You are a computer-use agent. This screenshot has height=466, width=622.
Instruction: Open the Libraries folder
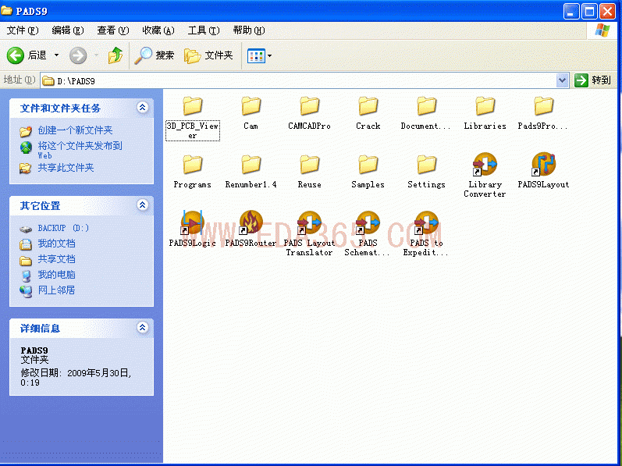pos(485,113)
